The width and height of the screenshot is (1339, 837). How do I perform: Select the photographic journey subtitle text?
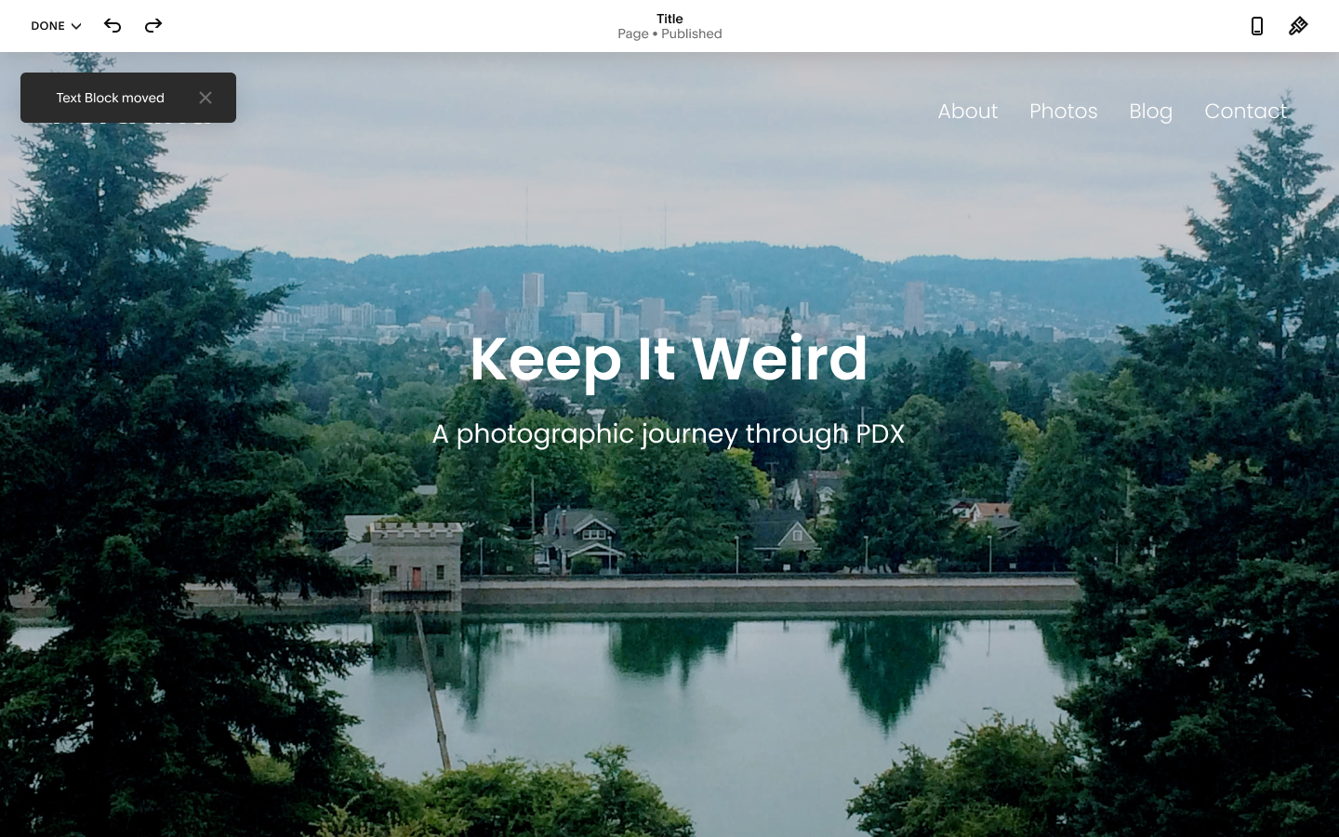coord(668,434)
